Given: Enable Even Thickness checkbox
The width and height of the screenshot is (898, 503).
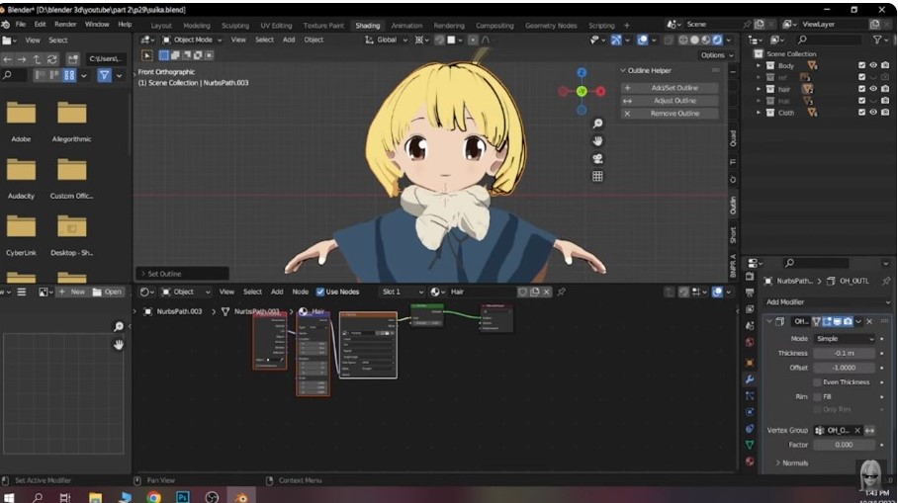Looking at the screenshot, I should click(817, 382).
